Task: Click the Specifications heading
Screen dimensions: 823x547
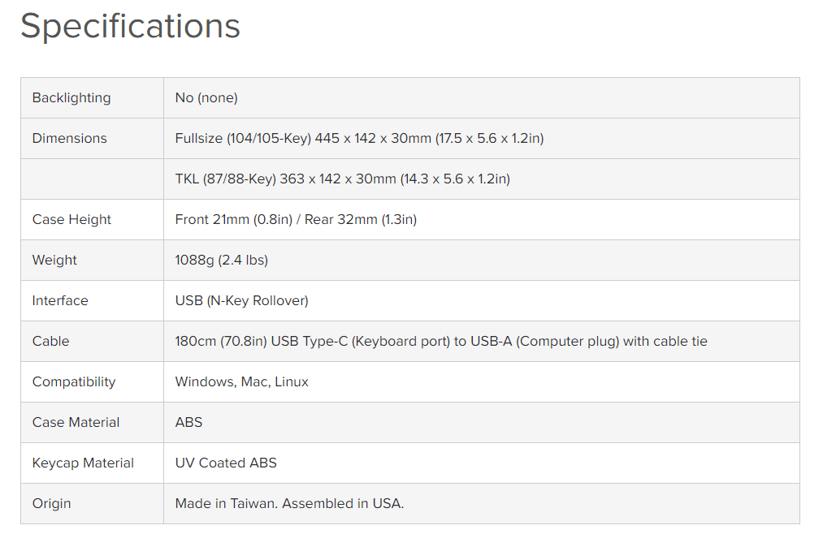Action: click(130, 26)
